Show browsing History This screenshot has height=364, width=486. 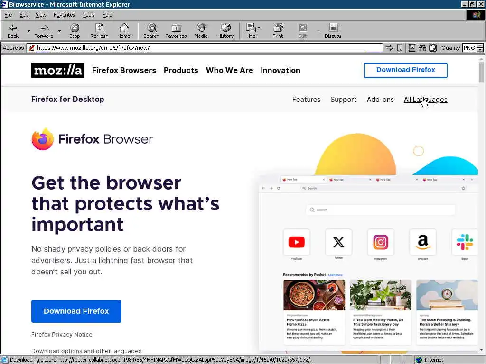click(x=225, y=31)
